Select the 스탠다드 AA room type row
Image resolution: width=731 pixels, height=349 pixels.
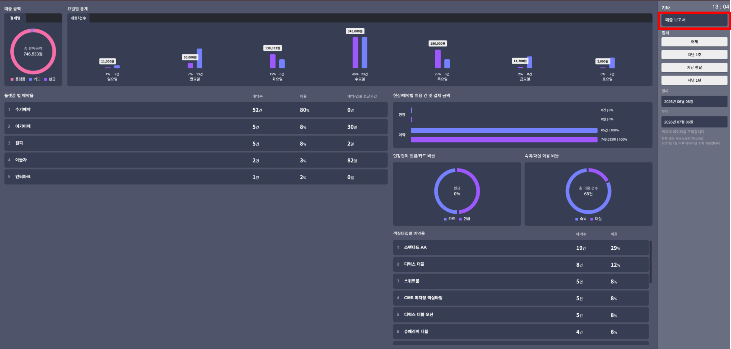click(521, 248)
